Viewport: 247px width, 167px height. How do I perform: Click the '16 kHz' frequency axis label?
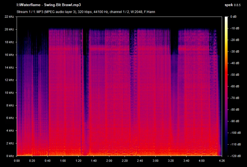(x=9, y=55)
